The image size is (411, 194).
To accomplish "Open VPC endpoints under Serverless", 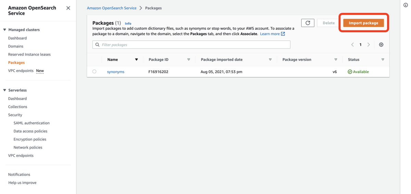I will tap(21, 156).
